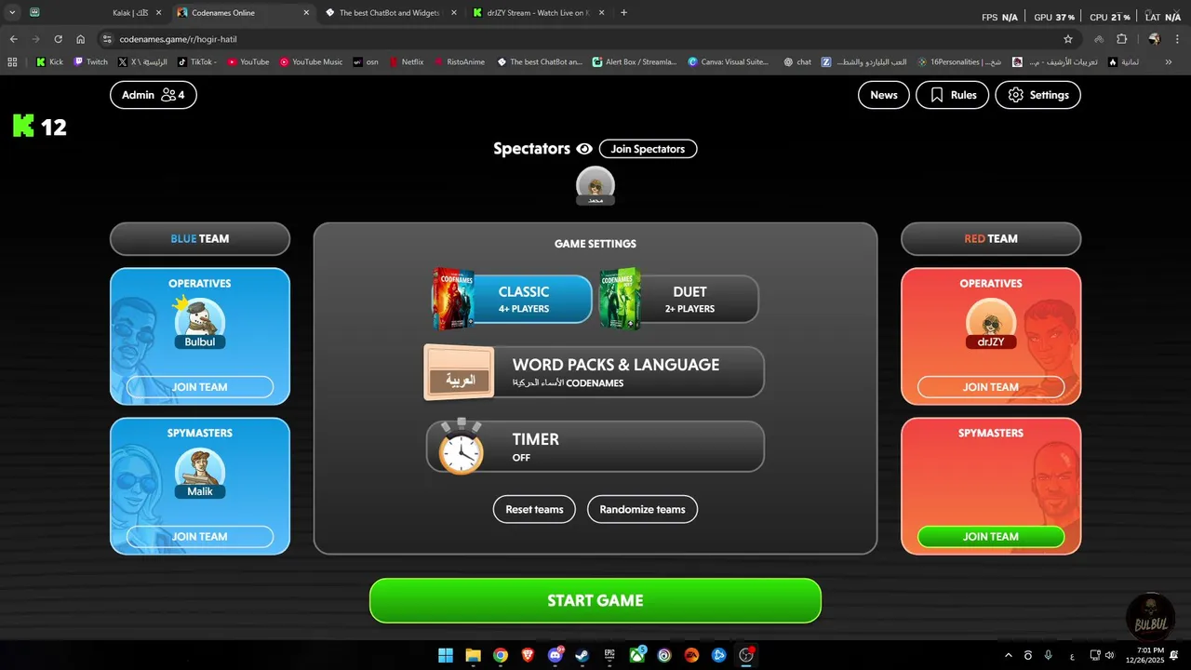
Task: Open Word Packs & Language settings
Action: pyautogui.click(x=595, y=372)
